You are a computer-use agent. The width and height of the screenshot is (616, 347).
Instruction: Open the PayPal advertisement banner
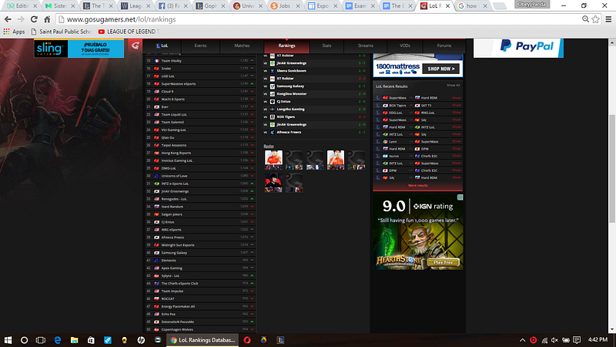point(518,48)
